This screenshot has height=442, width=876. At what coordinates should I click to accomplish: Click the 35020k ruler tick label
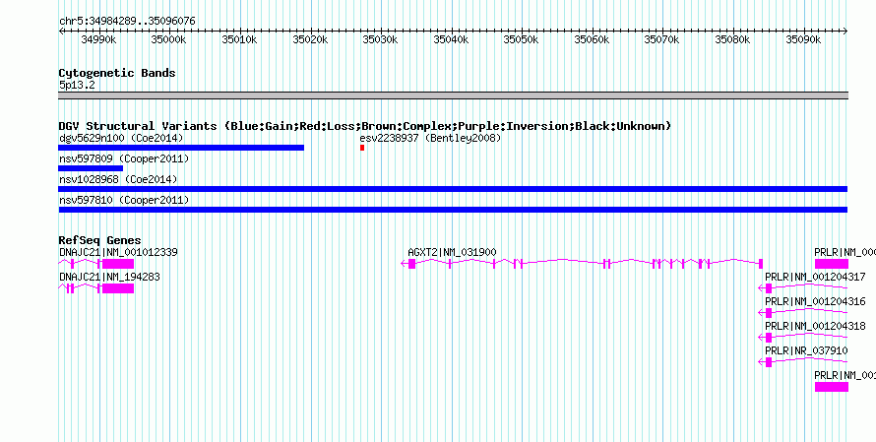point(309,39)
